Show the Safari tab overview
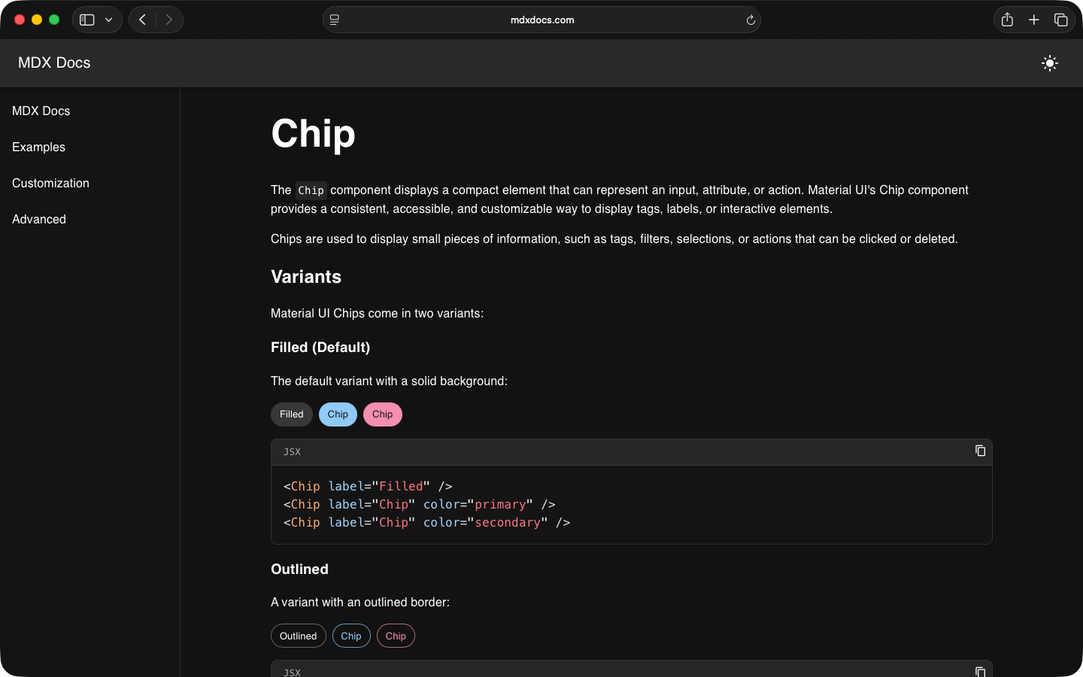Viewport: 1083px width, 677px height. (1061, 20)
